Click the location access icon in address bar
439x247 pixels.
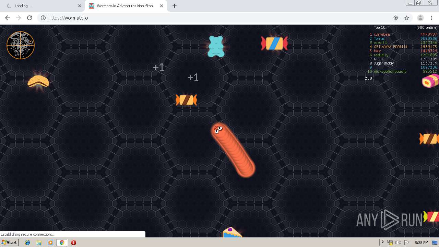click(x=396, y=18)
